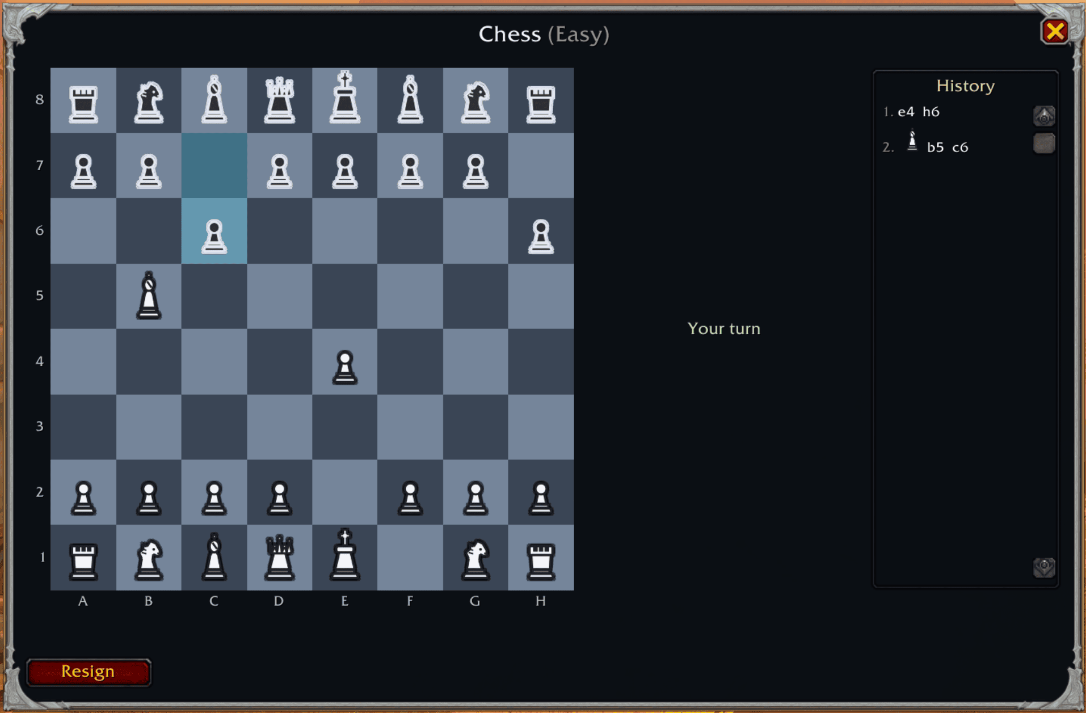This screenshot has width=1086, height=713.
Task: Close the Chess window
Action: tap(1055, 31)
